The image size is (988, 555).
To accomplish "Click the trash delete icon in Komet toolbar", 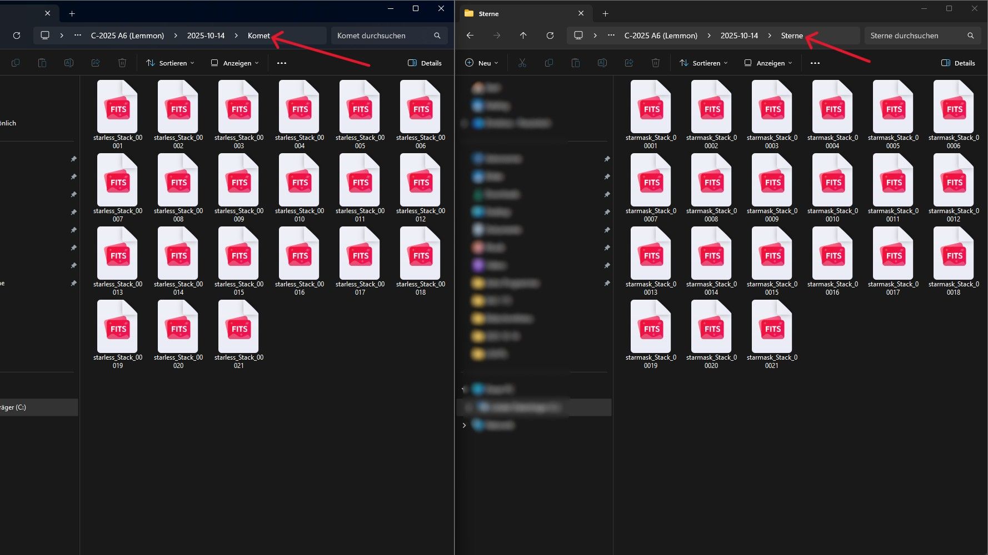I will (122, 63).
